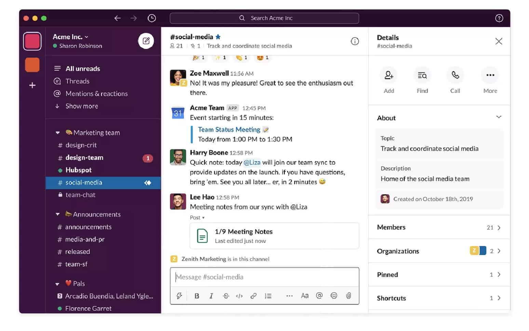Insert a link using the link icon
Image resolution: width=529 pixels, height=331 pixels.
click(253, 296)
